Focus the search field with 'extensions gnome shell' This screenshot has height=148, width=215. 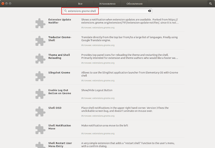click(107, 11)
